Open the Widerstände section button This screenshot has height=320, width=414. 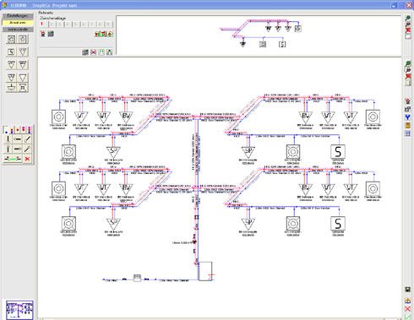pos(18,30)
